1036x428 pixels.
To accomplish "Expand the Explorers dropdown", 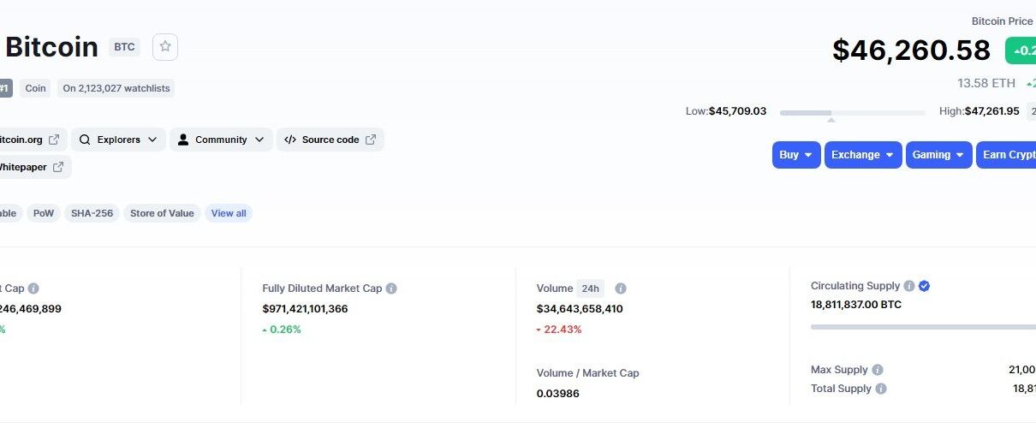I will (x=118, y=140).
